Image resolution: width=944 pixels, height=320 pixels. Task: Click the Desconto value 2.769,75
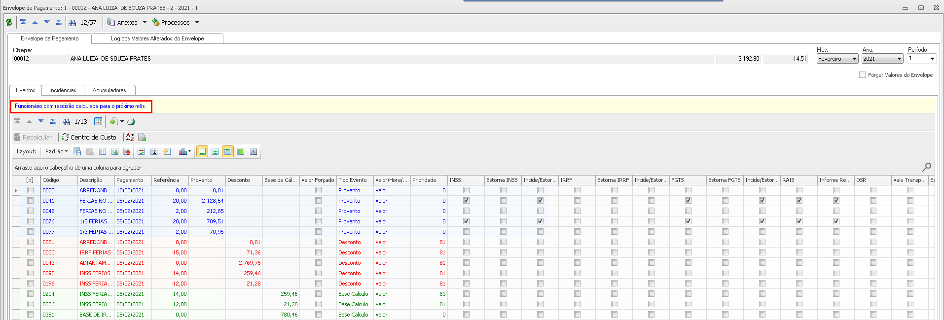click(250, 263)
